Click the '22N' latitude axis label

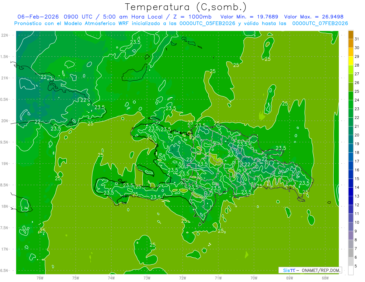(x=5, y=35)
